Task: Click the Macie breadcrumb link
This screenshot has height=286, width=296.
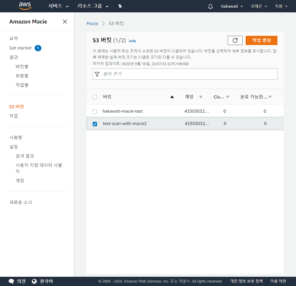Action: [x=92, y=23]
